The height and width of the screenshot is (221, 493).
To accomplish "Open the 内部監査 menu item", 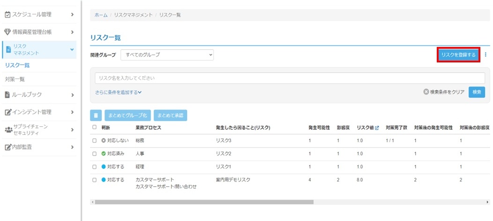I will point(39,147).
